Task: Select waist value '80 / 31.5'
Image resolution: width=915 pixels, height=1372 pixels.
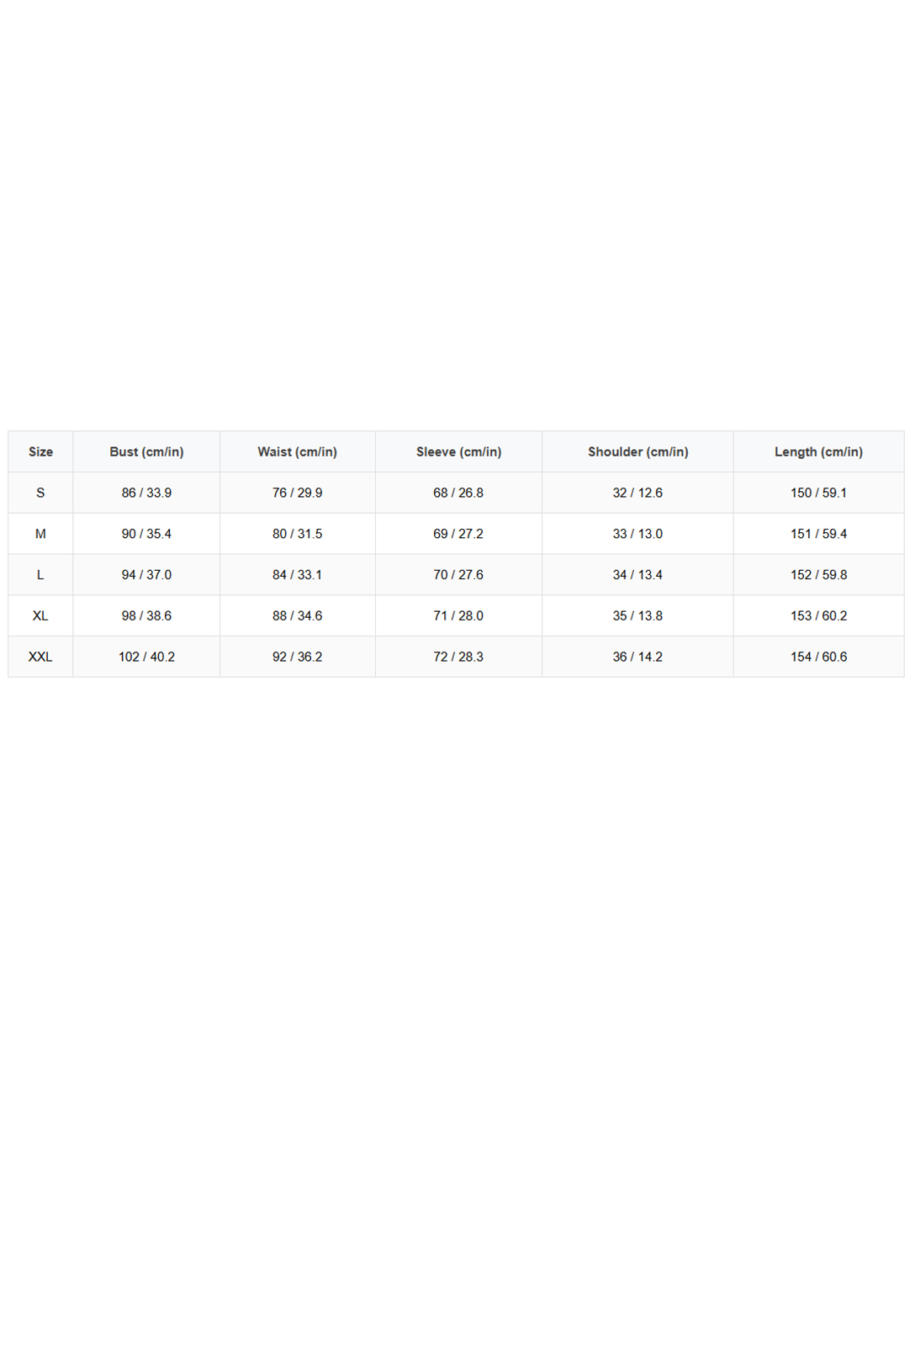Action: point(297,534)
